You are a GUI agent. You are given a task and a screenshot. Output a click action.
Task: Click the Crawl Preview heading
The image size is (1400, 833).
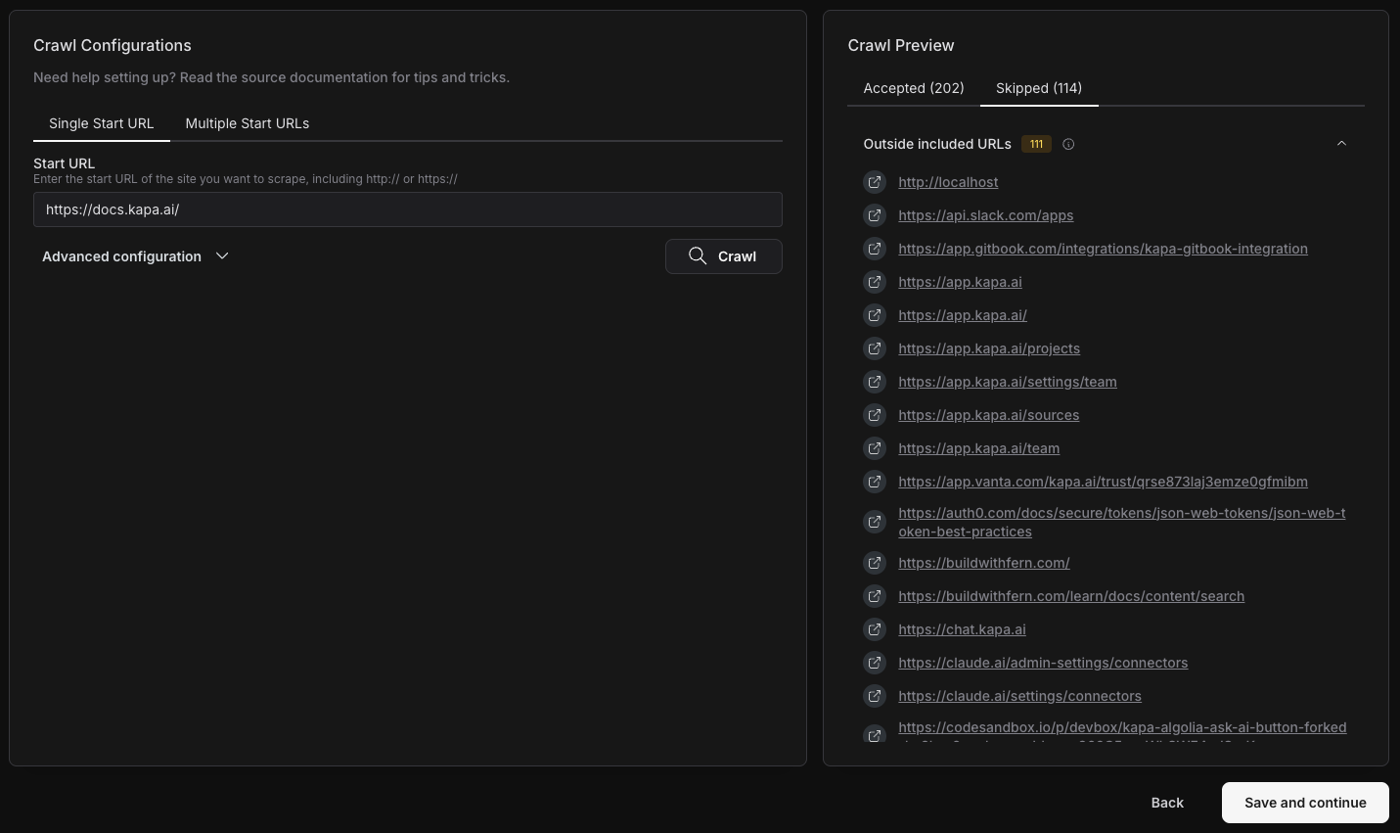tap(901, 45)
